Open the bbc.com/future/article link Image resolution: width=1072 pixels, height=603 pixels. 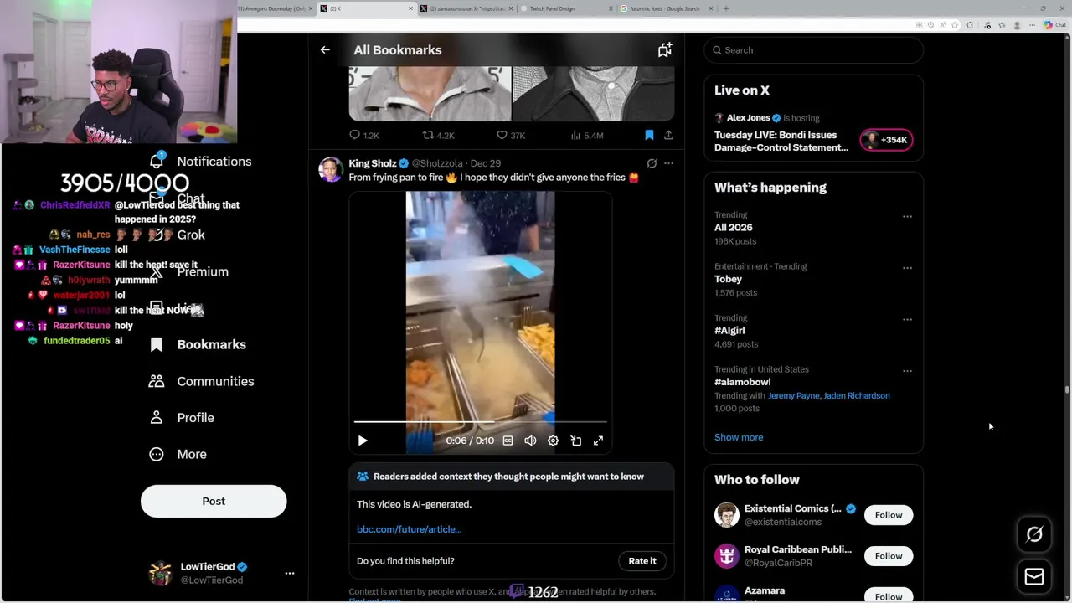[409, 529]
